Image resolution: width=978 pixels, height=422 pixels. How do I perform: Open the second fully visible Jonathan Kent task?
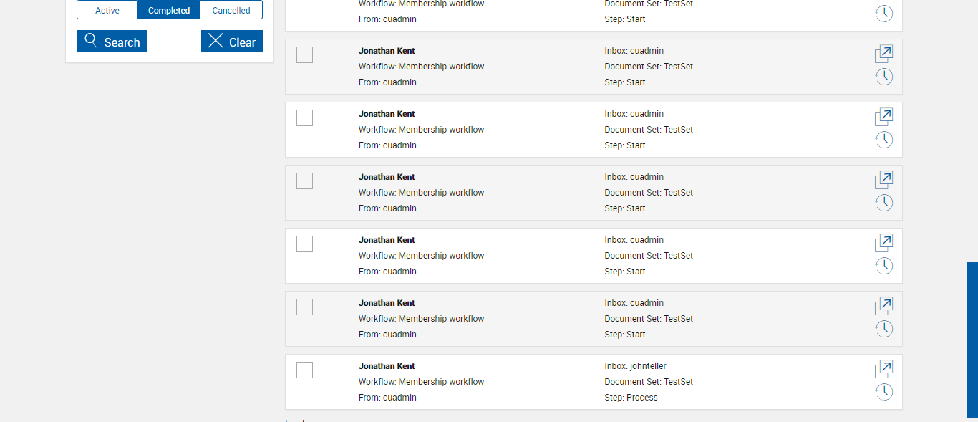[x=884, y=117]
